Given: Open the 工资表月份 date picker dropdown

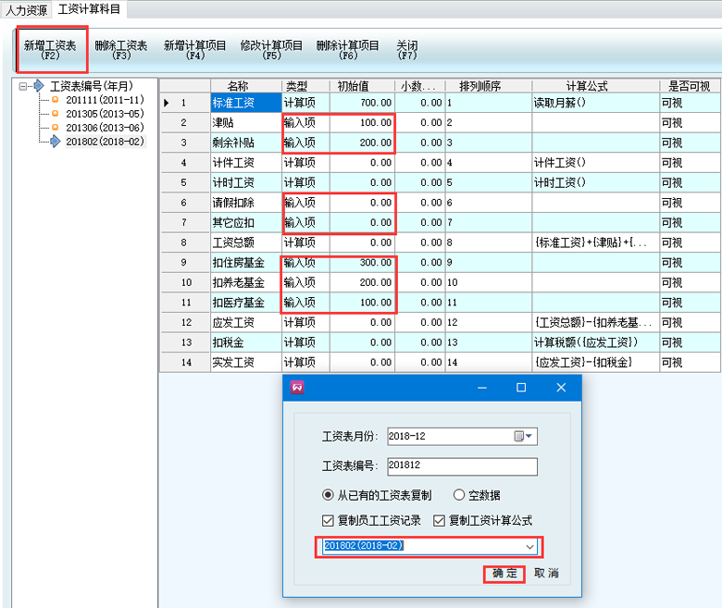Looking at the screenshot, I should point(524,436).
